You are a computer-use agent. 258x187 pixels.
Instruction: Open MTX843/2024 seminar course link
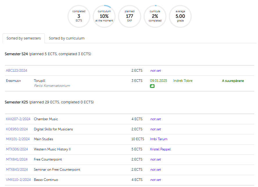point(17,170)
